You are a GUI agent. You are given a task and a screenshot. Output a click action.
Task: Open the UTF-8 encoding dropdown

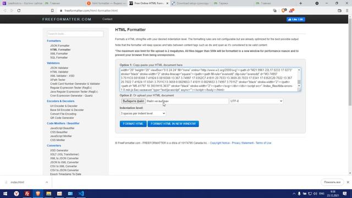tap(256, 101)
